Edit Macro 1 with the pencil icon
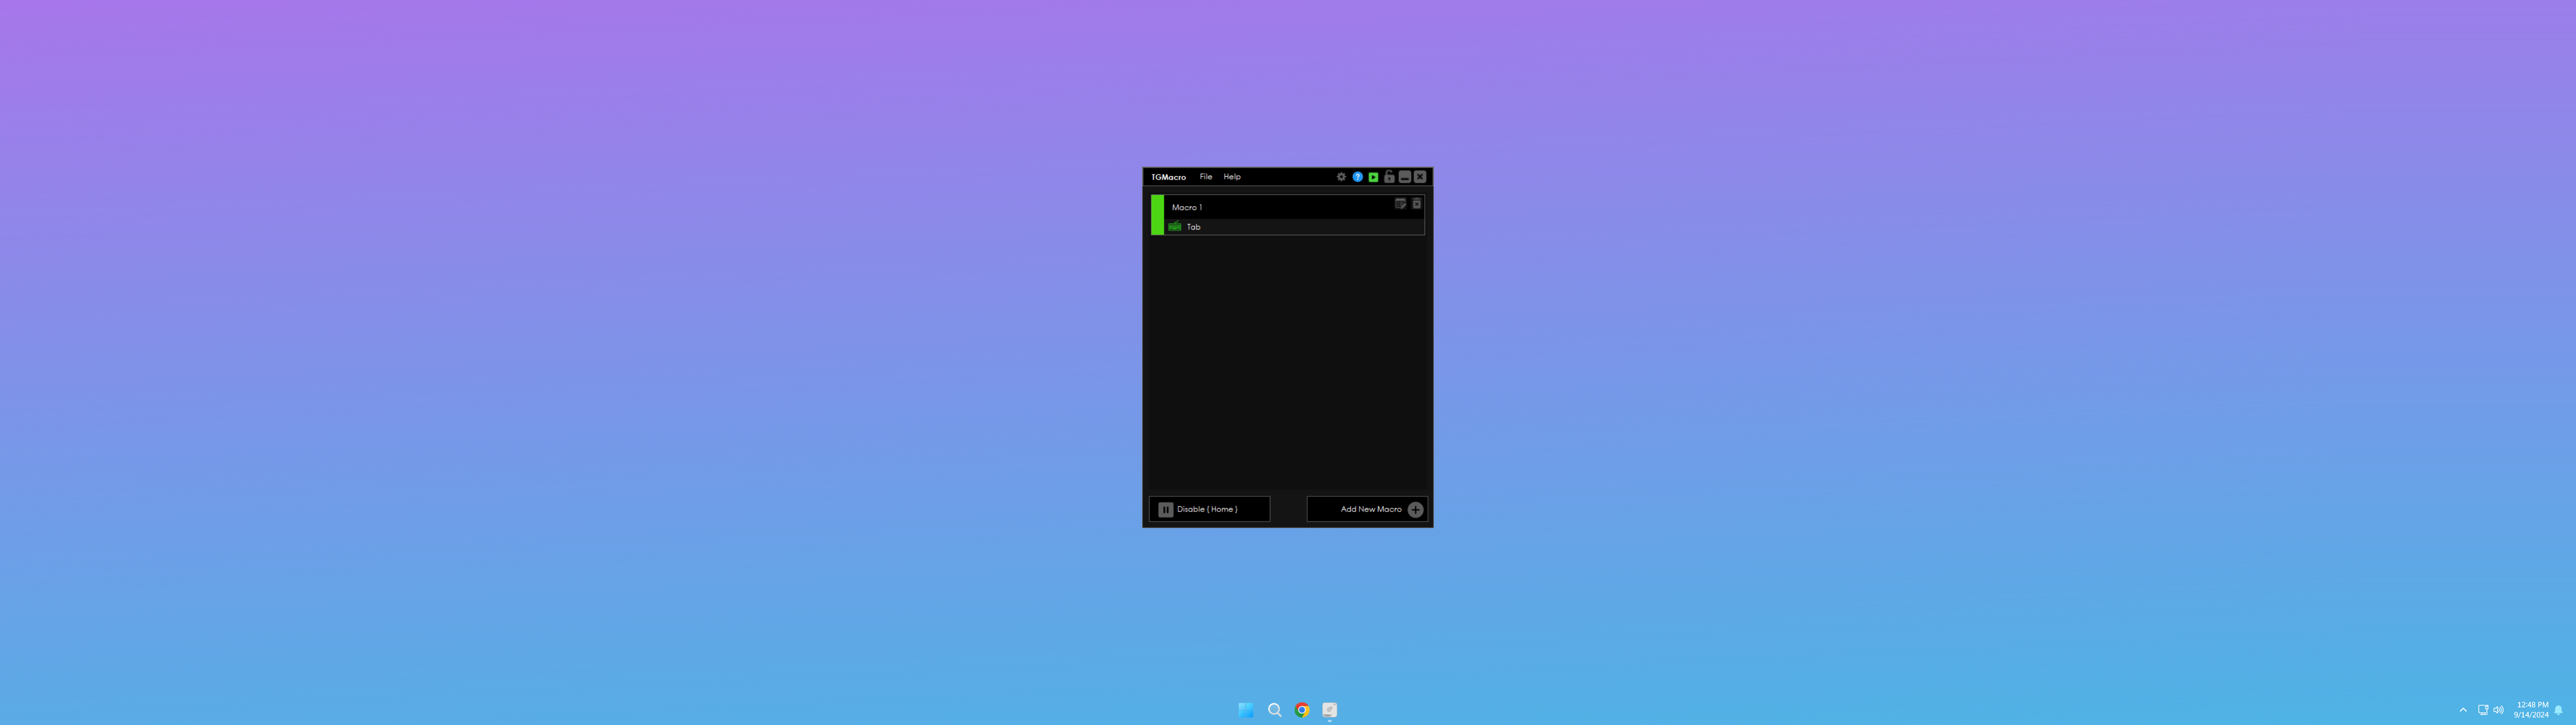 (x=1400, y=203)
